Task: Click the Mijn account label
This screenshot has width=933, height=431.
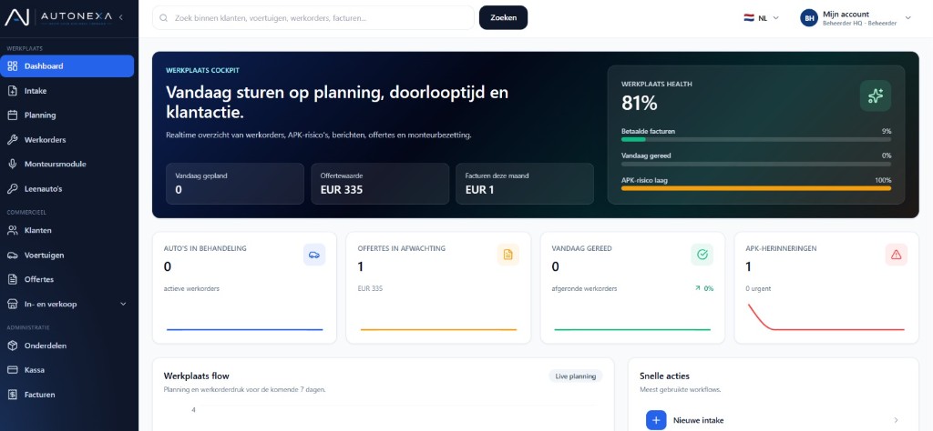Action: click(846, 15)
